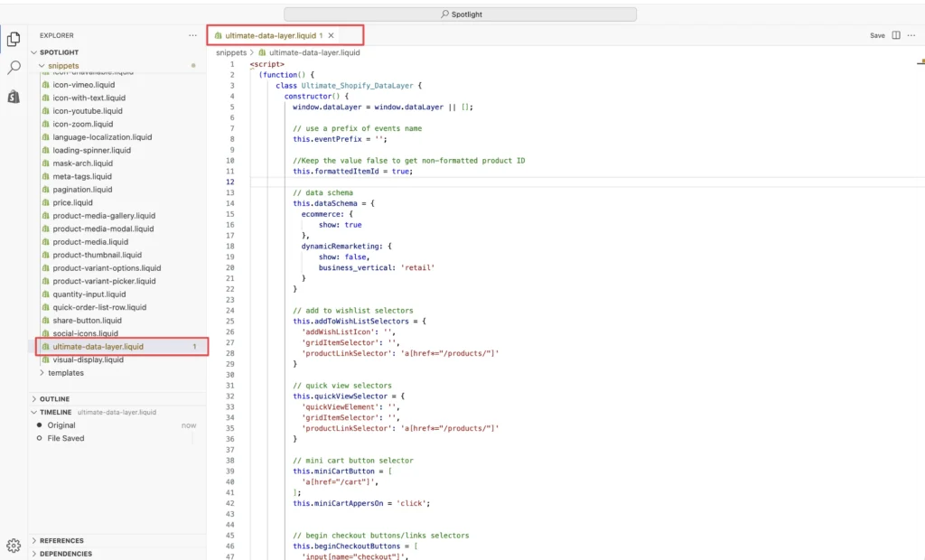
Task: Open the split editor icon next to Save
Action: coord(897,34)
